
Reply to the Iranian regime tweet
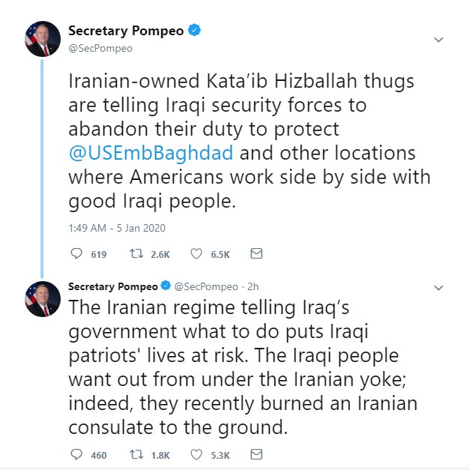(75, 454)
